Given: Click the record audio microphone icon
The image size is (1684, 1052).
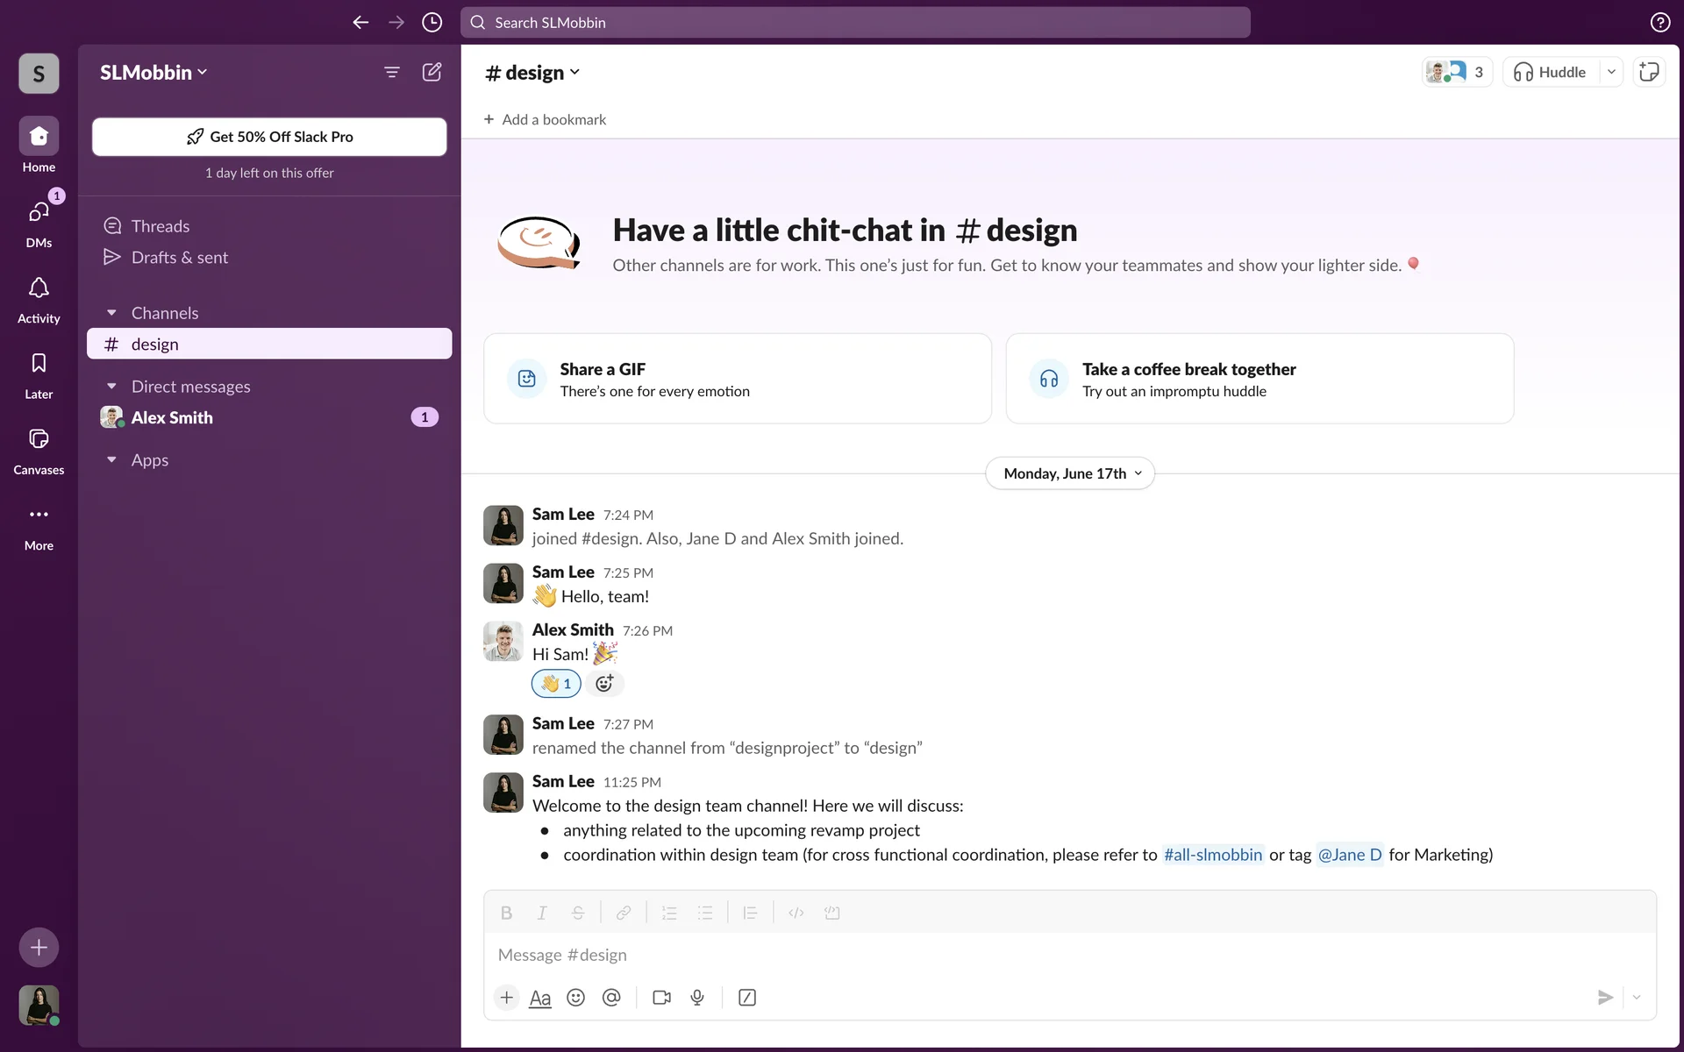Looking at the screenshot, I should point(697,998).
